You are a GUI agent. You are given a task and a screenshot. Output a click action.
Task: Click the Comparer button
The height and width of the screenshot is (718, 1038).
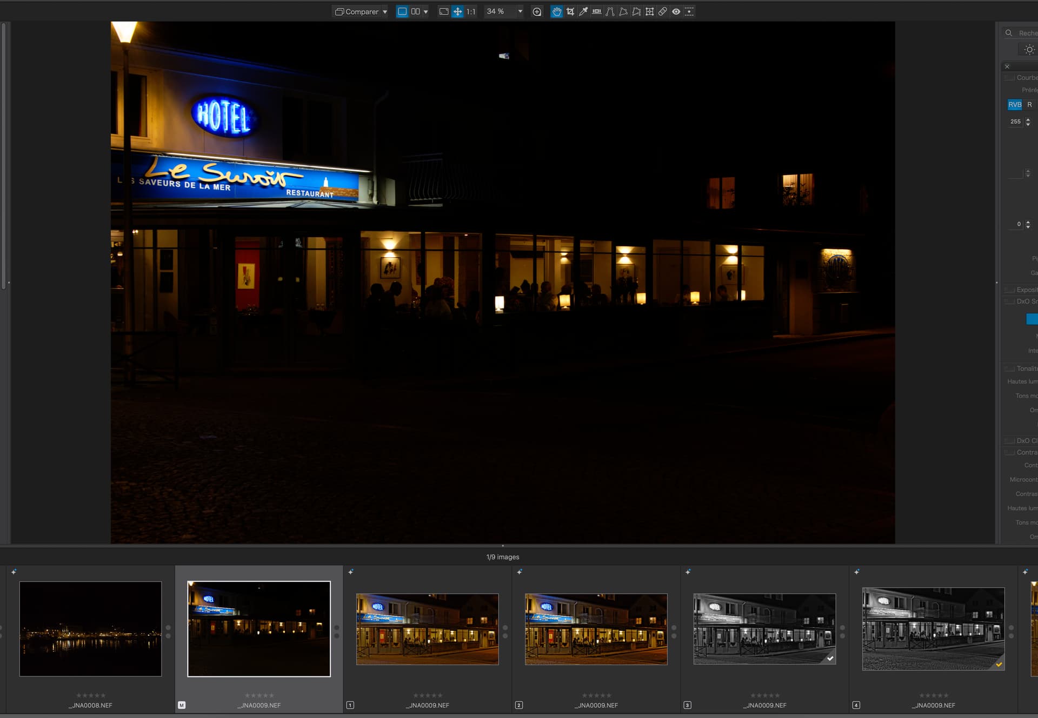[x=357, y=11]
